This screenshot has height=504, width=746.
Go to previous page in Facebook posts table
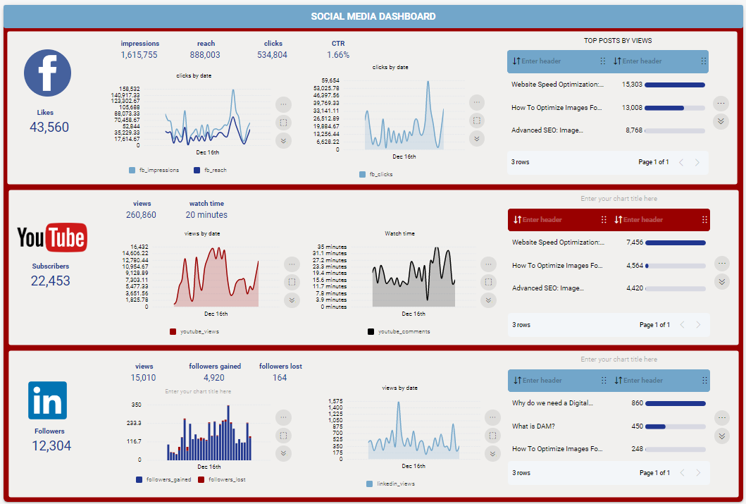[x=681, y=162]
